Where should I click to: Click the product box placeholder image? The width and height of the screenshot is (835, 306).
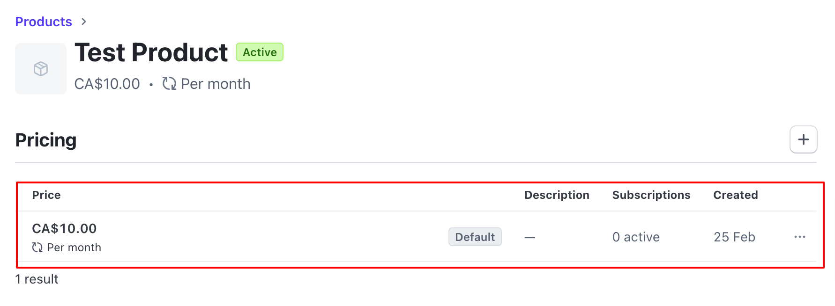click(41, 69)
